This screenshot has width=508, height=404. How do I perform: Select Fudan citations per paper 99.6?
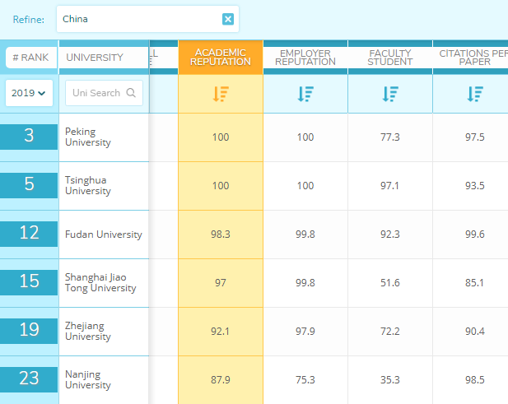pyautogui.click(x=475, y=234)
